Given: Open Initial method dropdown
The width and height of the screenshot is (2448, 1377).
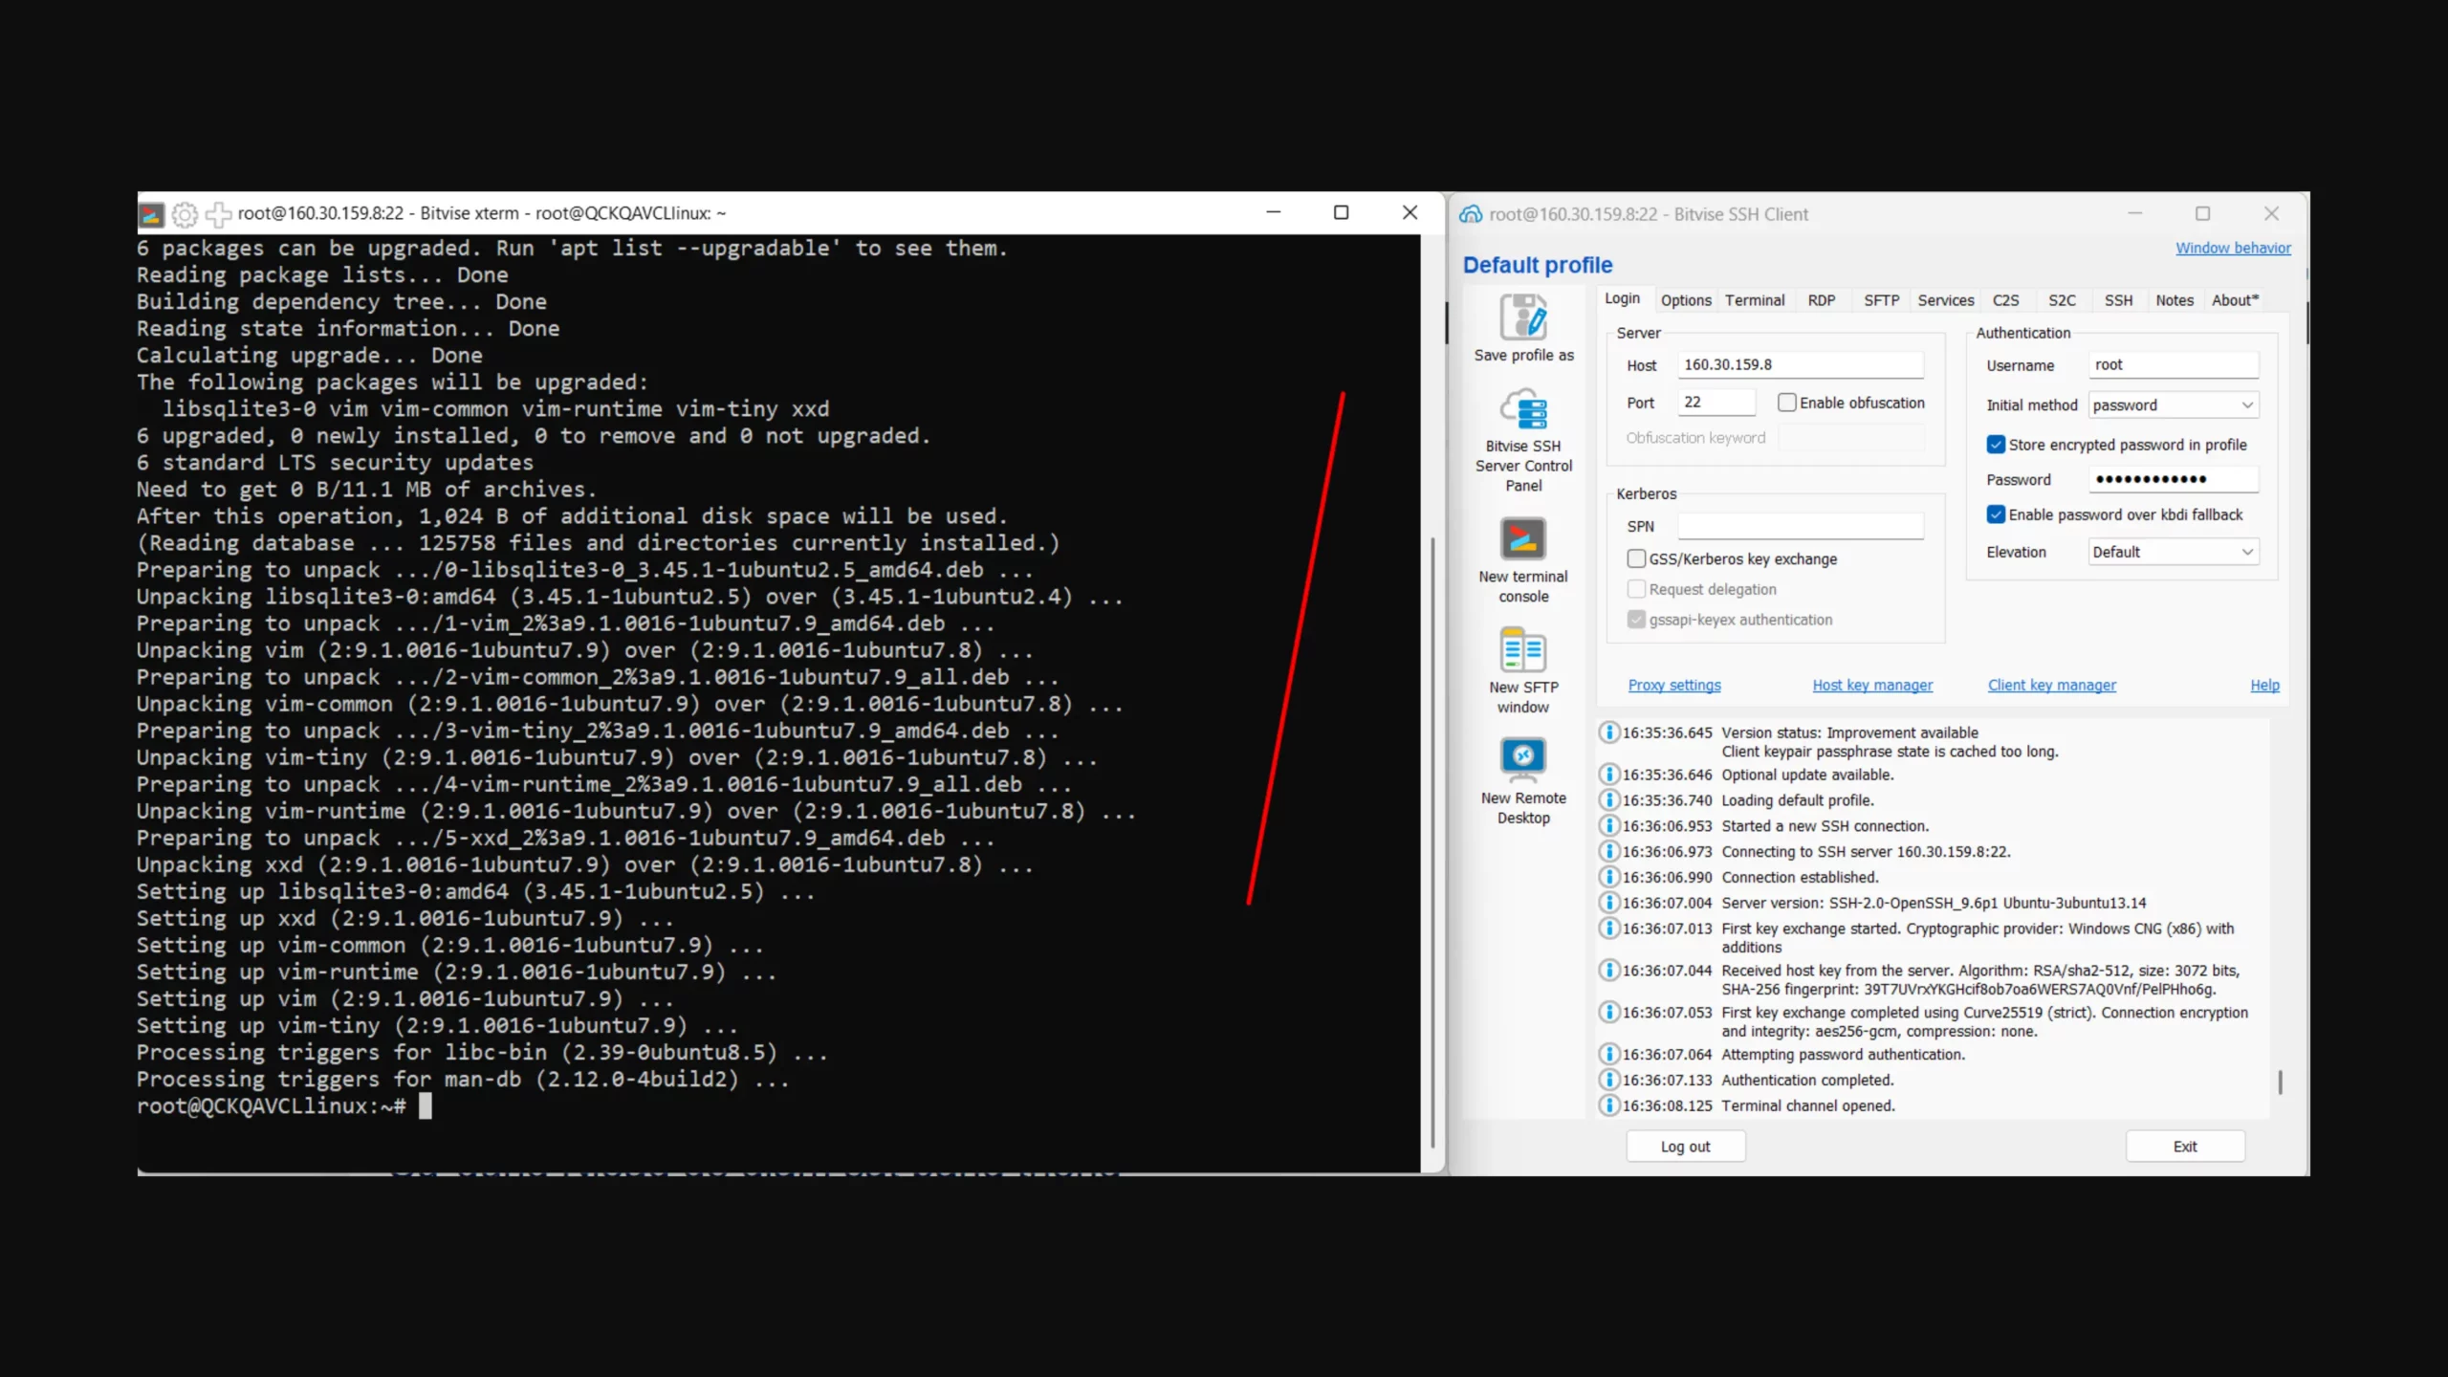Looking at the screenshot, I should pos(2173,405).
